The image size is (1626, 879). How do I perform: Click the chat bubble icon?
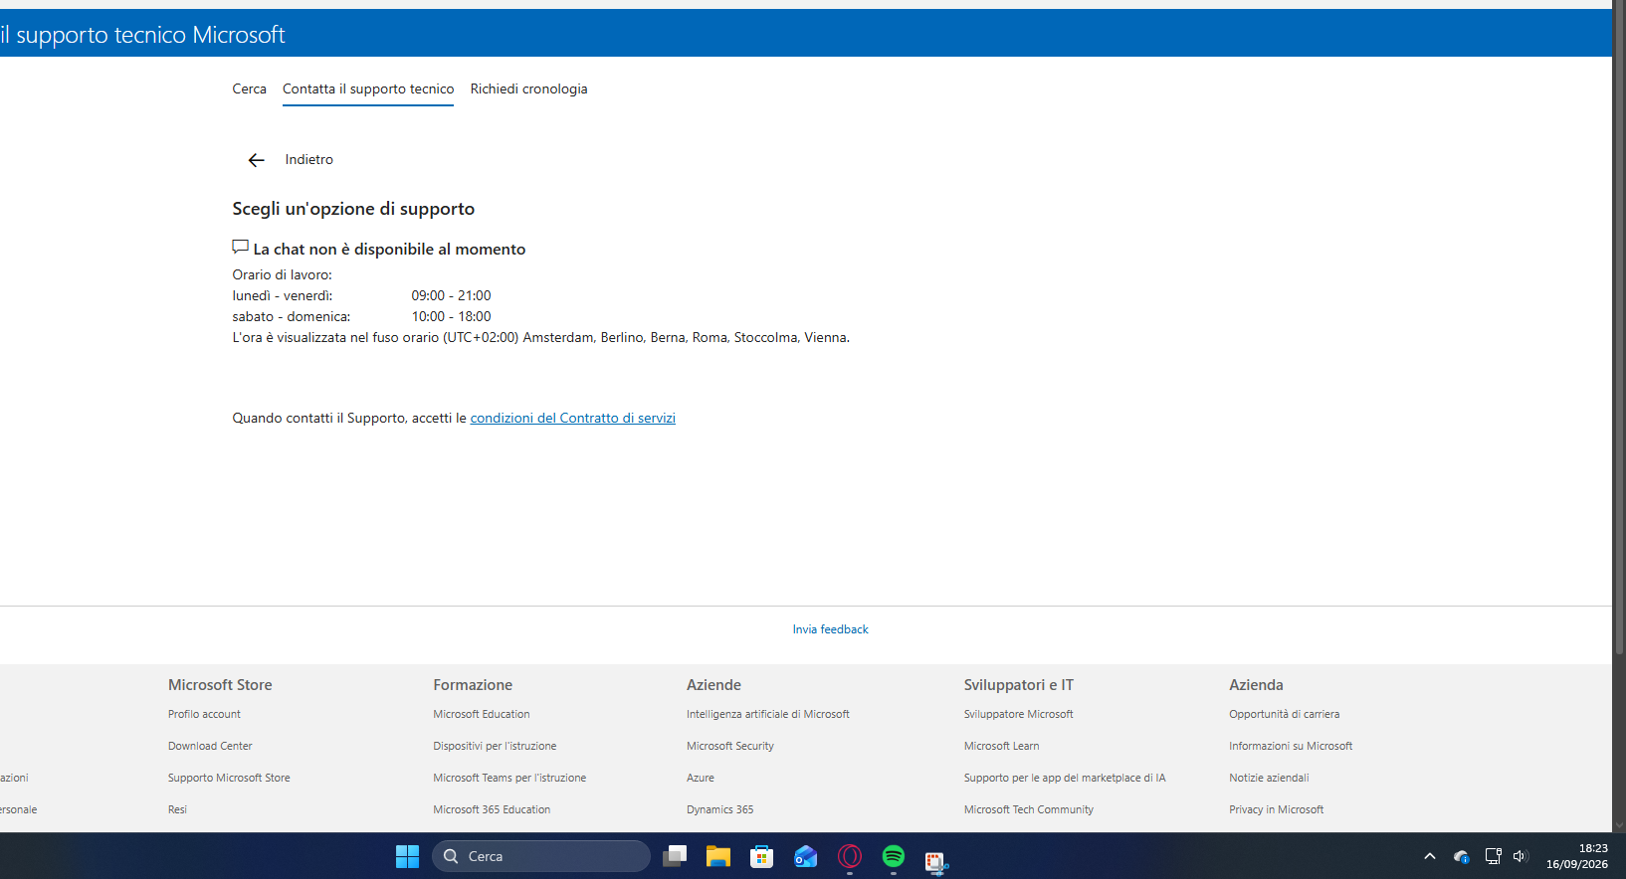coord(240,247)
